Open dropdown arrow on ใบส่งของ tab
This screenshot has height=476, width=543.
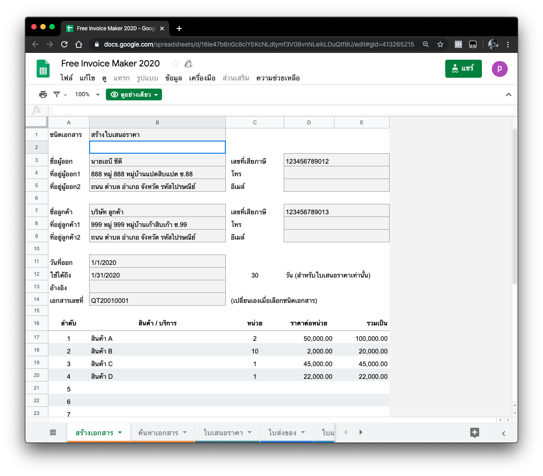coord(303,432)
